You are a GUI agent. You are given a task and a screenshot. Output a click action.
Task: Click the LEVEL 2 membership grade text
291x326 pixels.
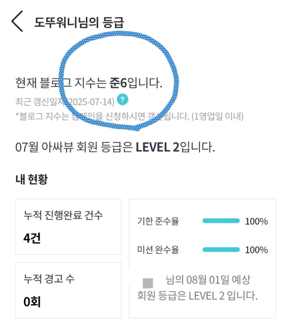tap(157, 148)
